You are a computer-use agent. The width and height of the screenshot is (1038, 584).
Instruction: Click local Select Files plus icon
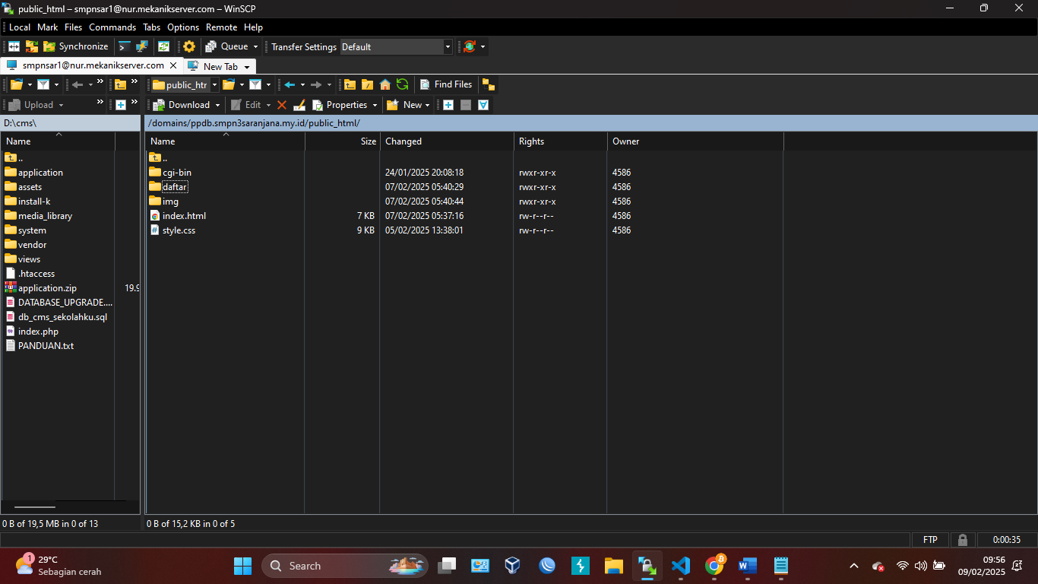tap(121, 105)
